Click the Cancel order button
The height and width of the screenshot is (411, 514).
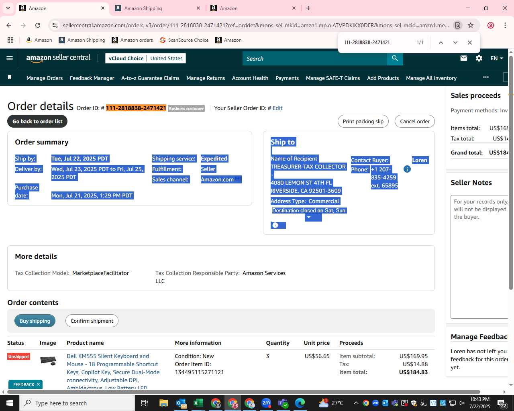(415, 121)
